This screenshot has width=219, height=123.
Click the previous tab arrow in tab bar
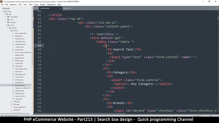click(35, 8)
